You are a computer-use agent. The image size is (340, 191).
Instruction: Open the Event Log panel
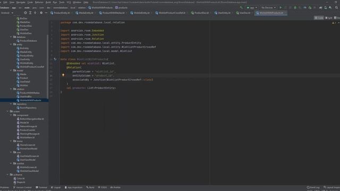pos(313,187)
